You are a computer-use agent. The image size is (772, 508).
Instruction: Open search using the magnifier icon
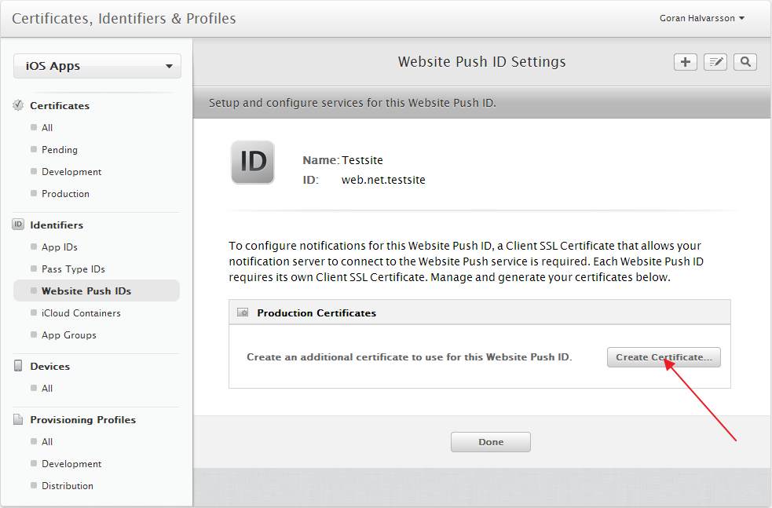(x=745, y=61)
